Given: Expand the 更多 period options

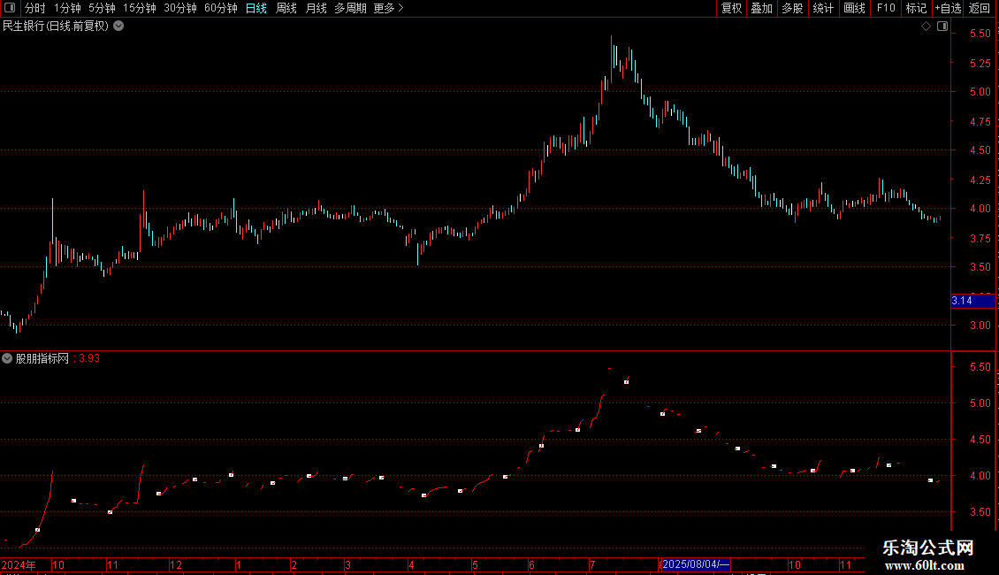Looking at the screenshot, I should [x=389, y=8].
